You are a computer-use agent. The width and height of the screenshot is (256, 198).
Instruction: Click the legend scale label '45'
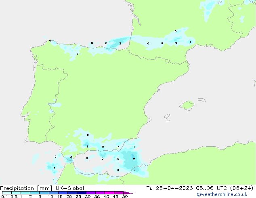pos(115,196)
